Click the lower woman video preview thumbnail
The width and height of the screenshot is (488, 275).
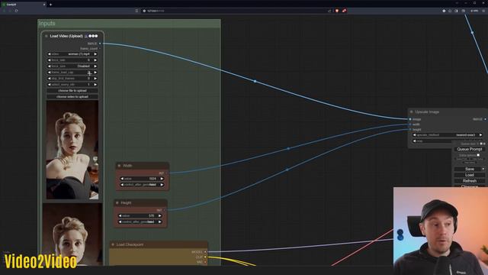click(x=72, y=235)
